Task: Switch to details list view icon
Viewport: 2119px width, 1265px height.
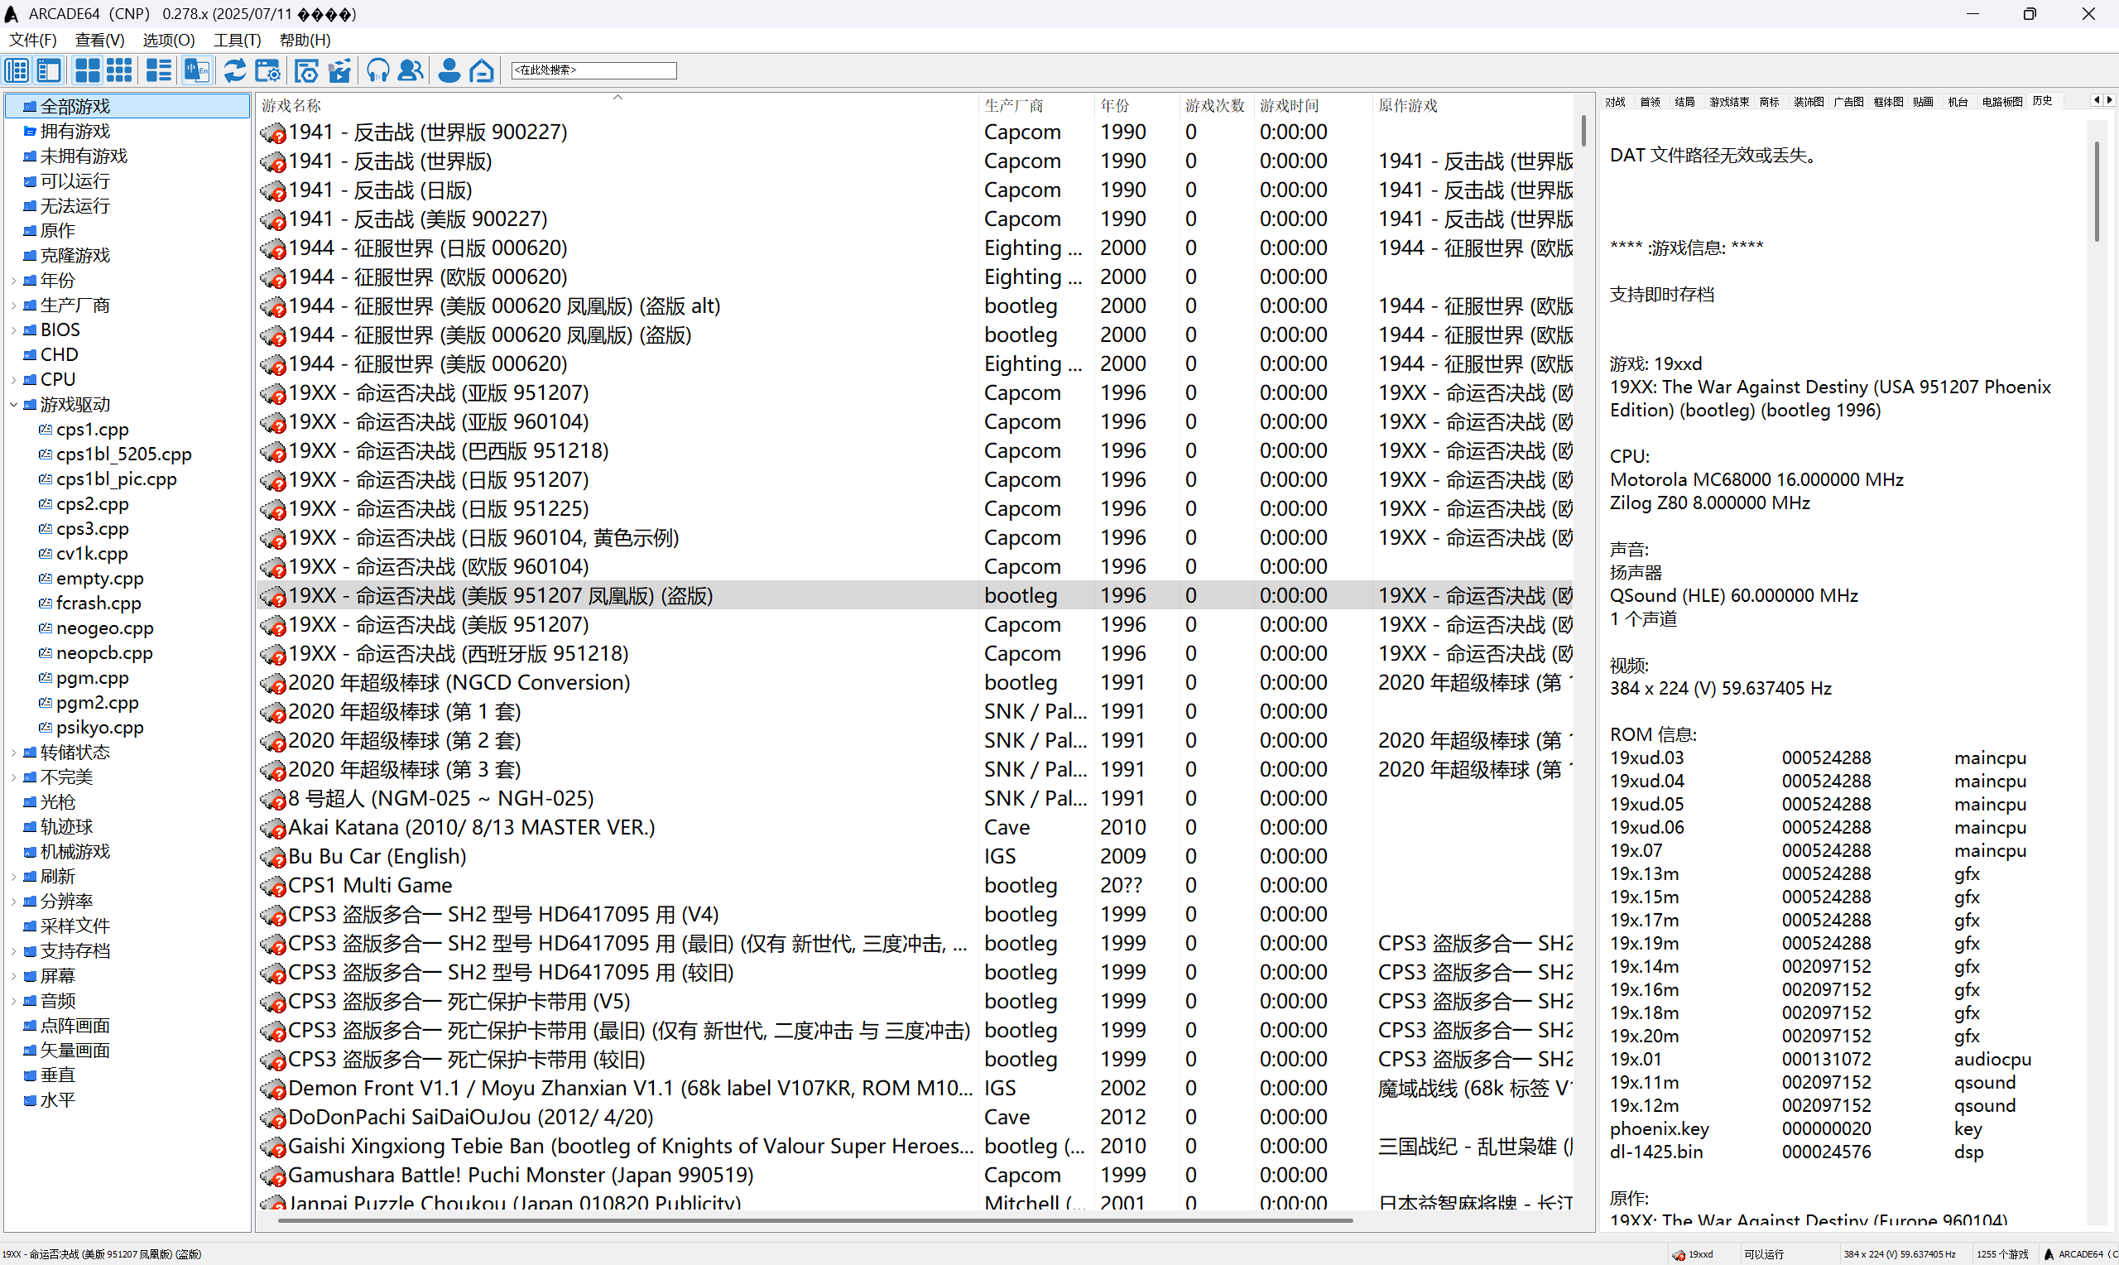Action: (158, 70)
